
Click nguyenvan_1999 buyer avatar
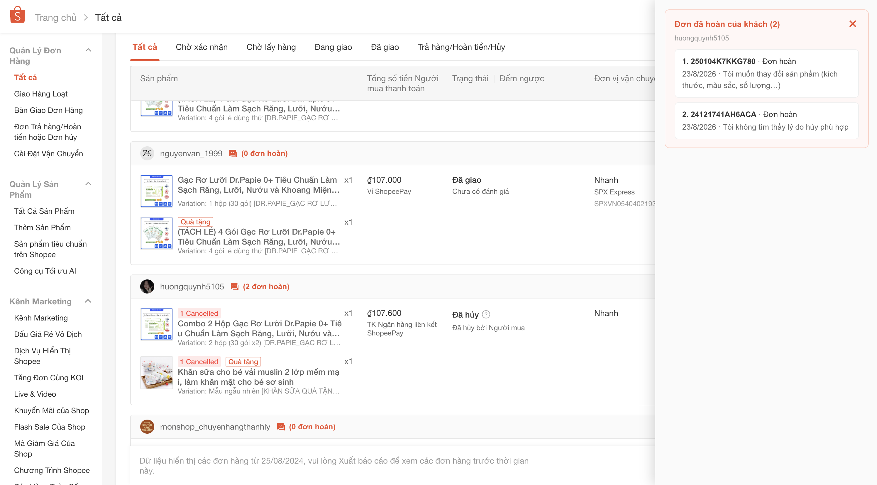[x=147, y=153]
